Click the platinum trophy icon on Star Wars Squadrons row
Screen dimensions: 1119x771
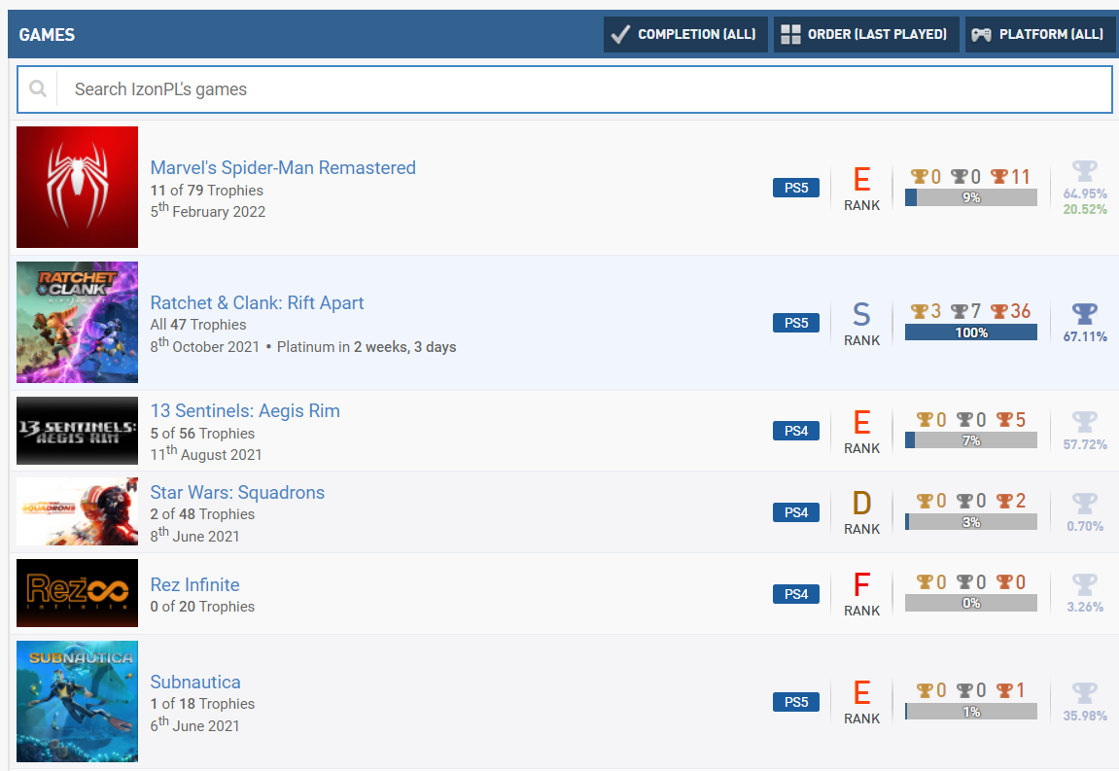point(1085,504)
